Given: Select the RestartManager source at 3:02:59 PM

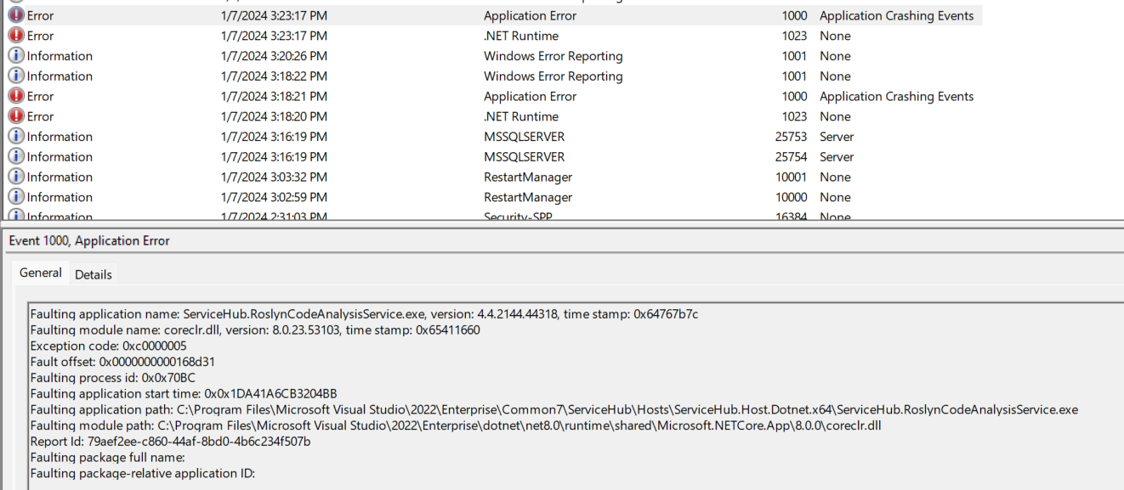Looking at the screenshot, I should tap(528, 197).
